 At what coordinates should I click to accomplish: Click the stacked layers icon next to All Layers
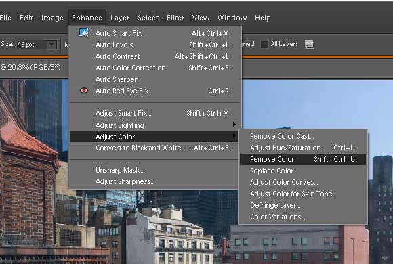310,44
